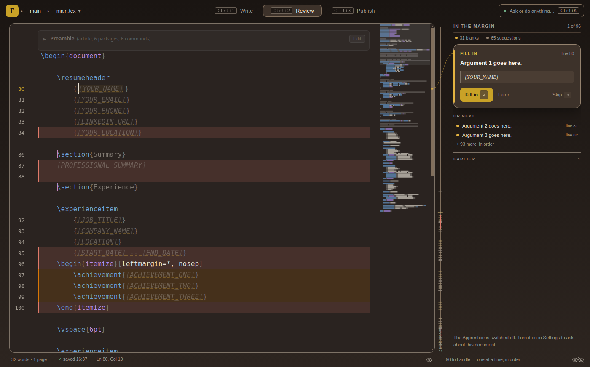Expand the Earlier section in the margin
Image resolution: width=590 pixels, height=367 pixels.
[x=517, y=159]
